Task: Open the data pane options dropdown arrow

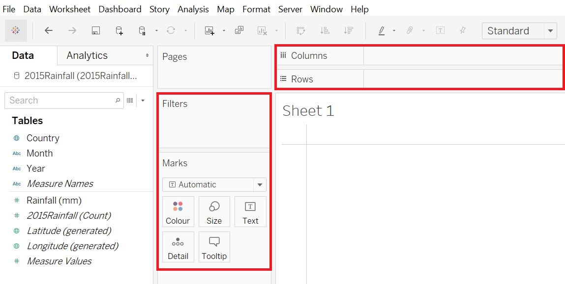Action: (x=143, y=100)
